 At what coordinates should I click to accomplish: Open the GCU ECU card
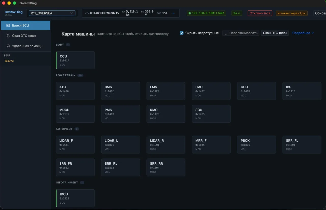pyautogui.click(x=257, y=91)
